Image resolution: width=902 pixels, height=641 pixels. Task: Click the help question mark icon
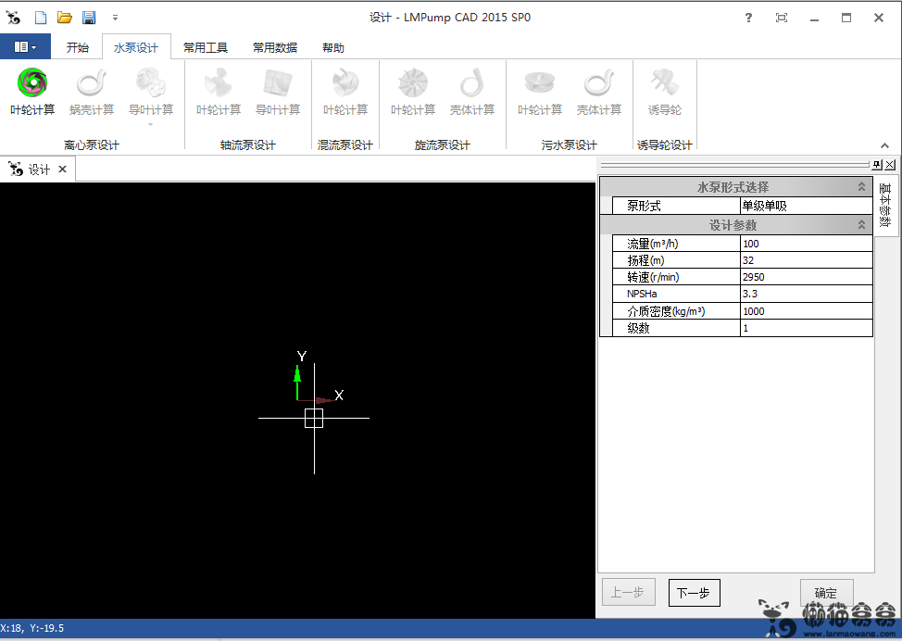(x=748, y=18)
